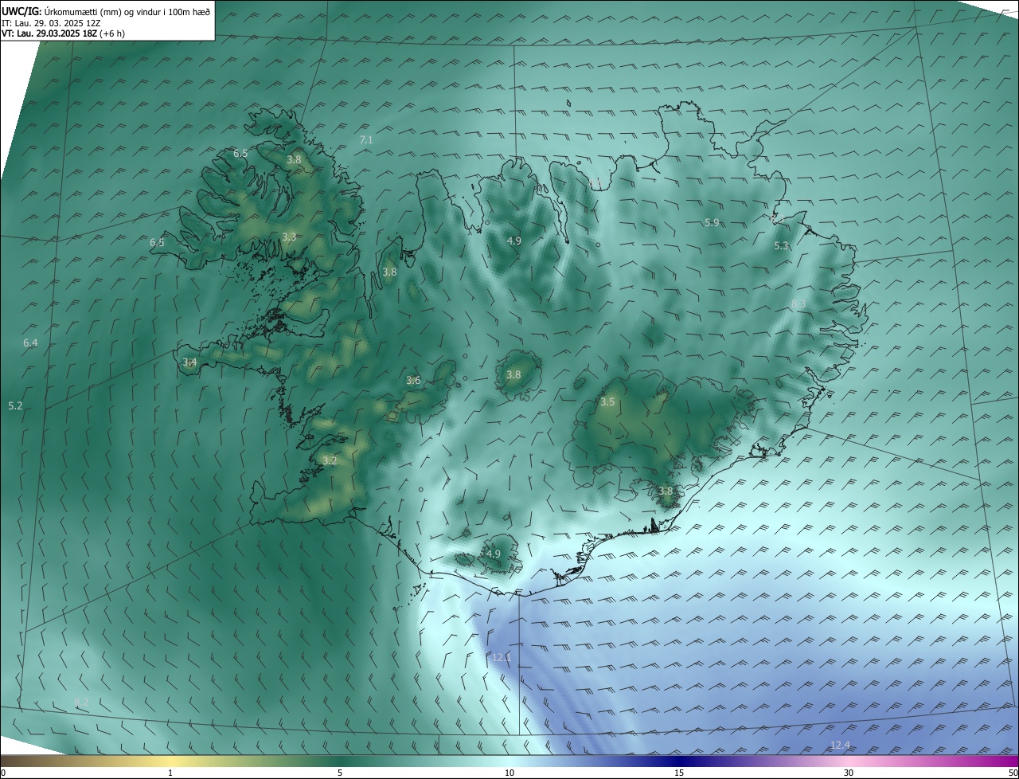The image size is (1019, 779).
Task: Click the UWC/IG Úrkomumætti map title
Action: point(104,11)
